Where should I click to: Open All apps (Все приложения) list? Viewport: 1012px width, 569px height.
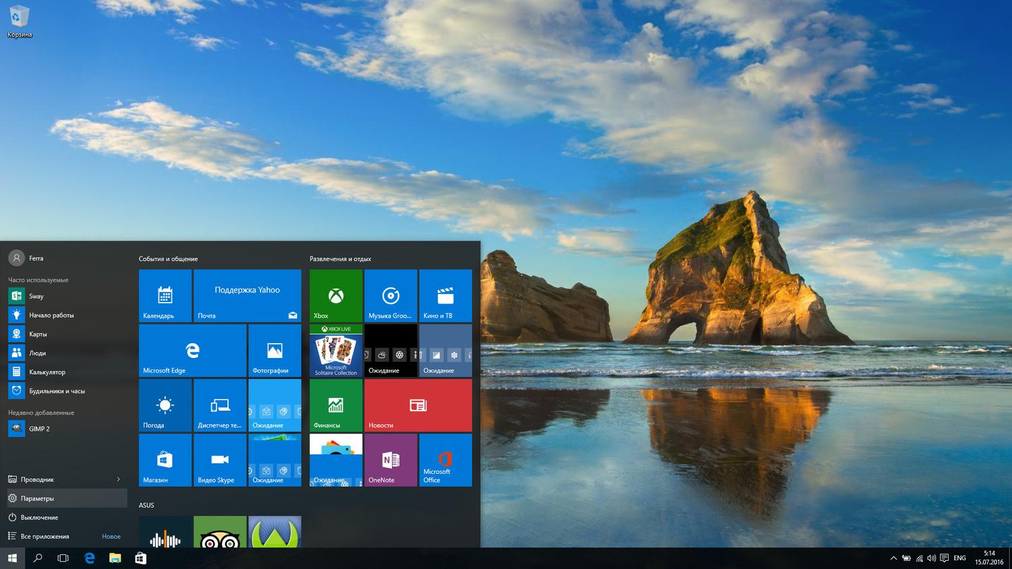click(x=45, y=536)
